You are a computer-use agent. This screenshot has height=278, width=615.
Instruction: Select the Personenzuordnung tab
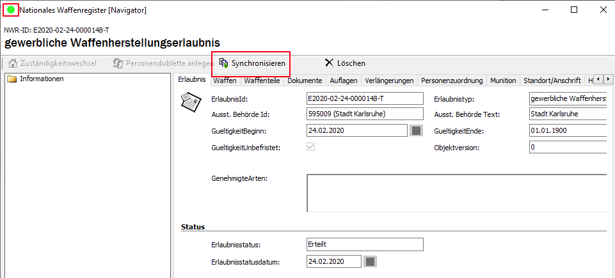coord(451,81)
